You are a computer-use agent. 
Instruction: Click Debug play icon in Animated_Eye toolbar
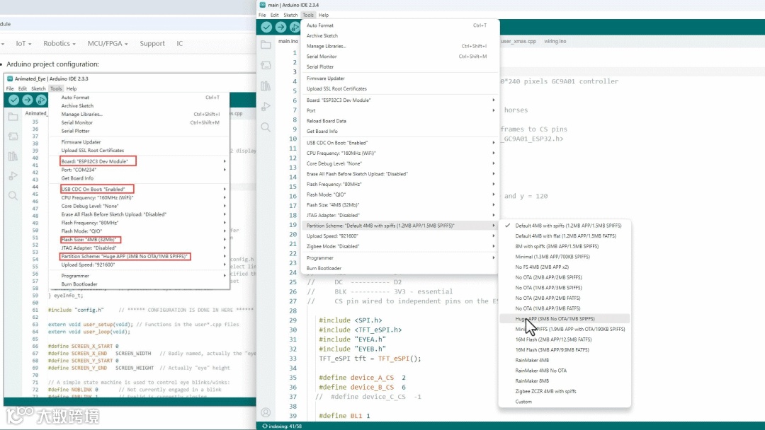(41, 100)
